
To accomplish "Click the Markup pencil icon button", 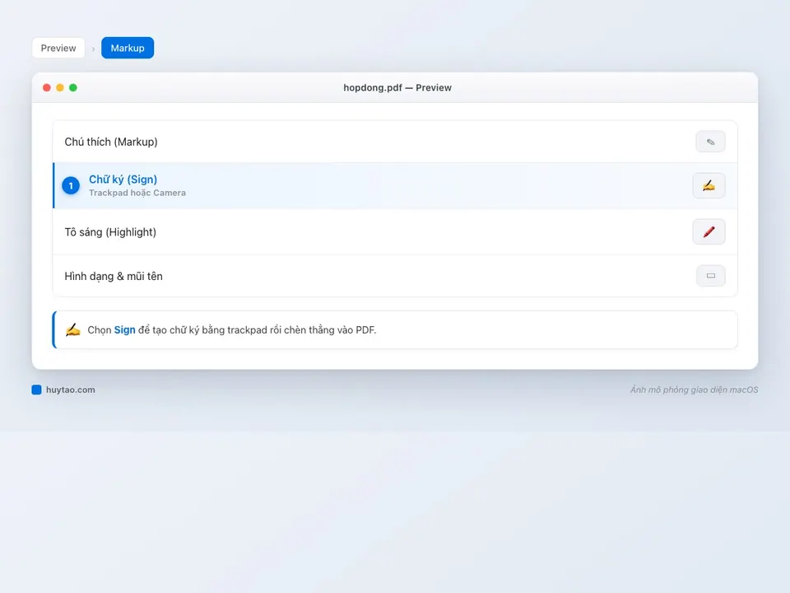I will coord(710,142).
